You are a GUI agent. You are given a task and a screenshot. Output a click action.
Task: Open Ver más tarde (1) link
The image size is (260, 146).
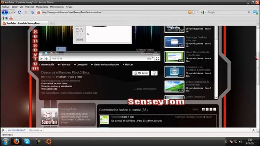(17, 130)
